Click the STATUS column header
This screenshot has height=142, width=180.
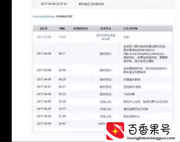105,28
